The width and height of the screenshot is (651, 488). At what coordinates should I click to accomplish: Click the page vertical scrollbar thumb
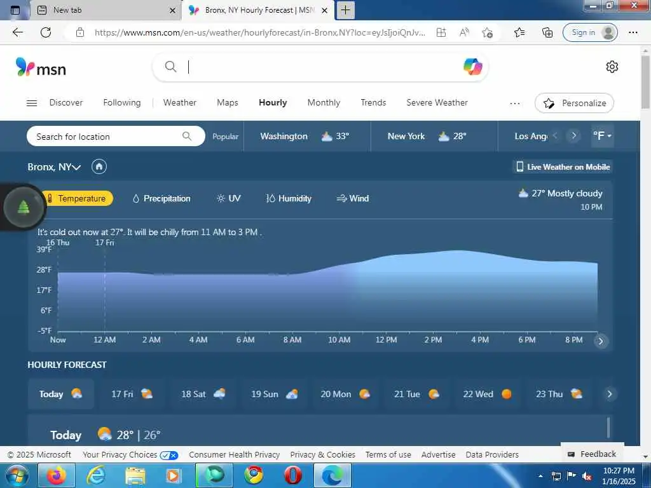pyautogui.click(x=645, y=81)
